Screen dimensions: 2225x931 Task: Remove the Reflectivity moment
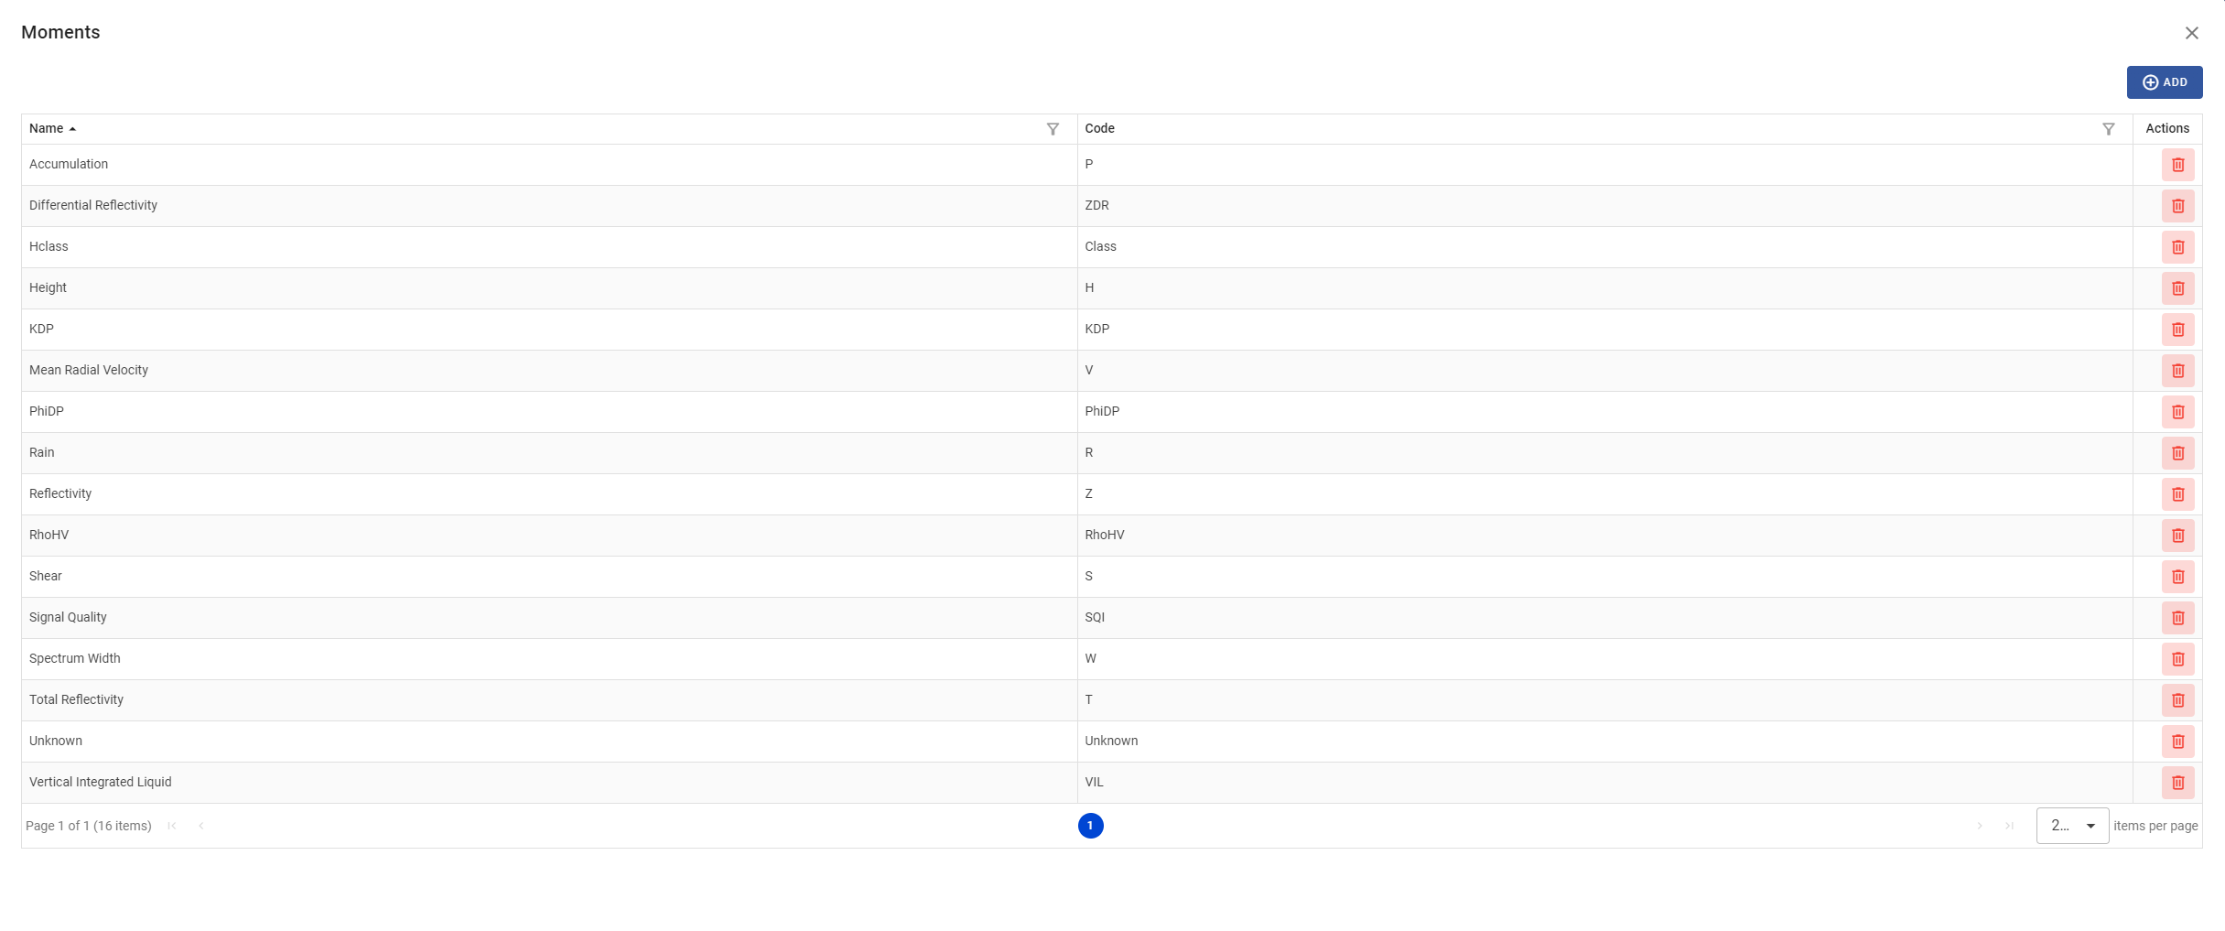(x=2177, y=494)
